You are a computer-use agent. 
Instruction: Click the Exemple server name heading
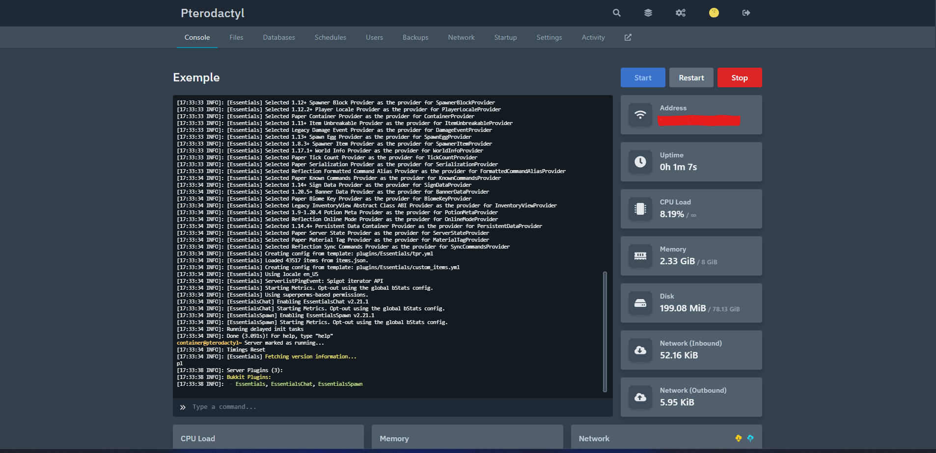[x=196, y=77]
